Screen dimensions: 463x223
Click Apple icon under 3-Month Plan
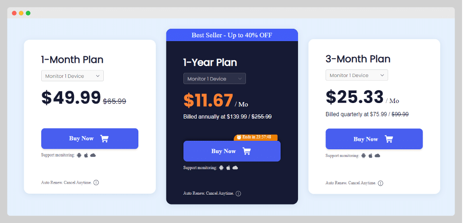[x=371, y=155]
